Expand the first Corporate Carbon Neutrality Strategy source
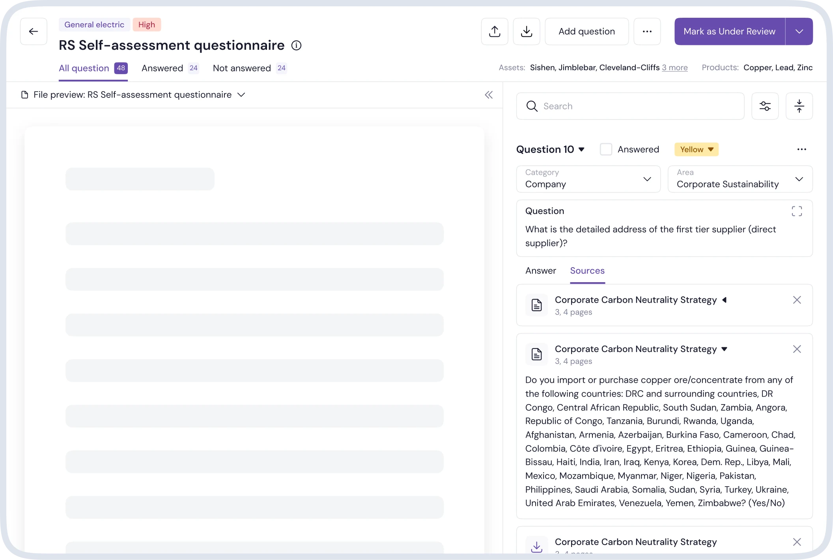 (724, 300)
